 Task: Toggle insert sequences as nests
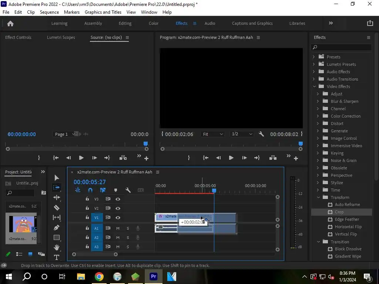point(78,190)
